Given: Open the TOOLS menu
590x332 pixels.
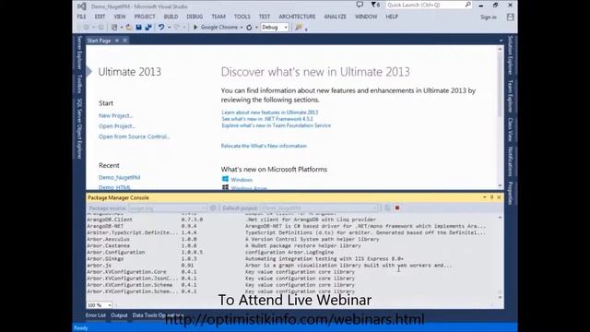Looking at the screenshot, I should point(242,17).
